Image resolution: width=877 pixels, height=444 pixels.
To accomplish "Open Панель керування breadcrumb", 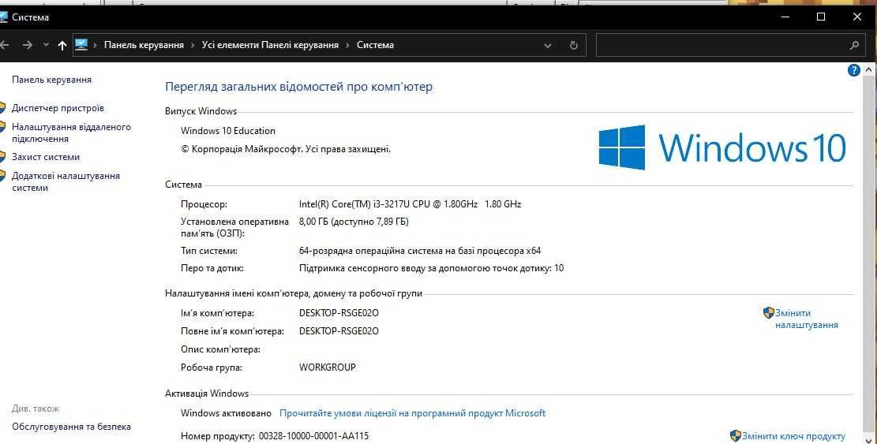I will [x=144, y=45].
